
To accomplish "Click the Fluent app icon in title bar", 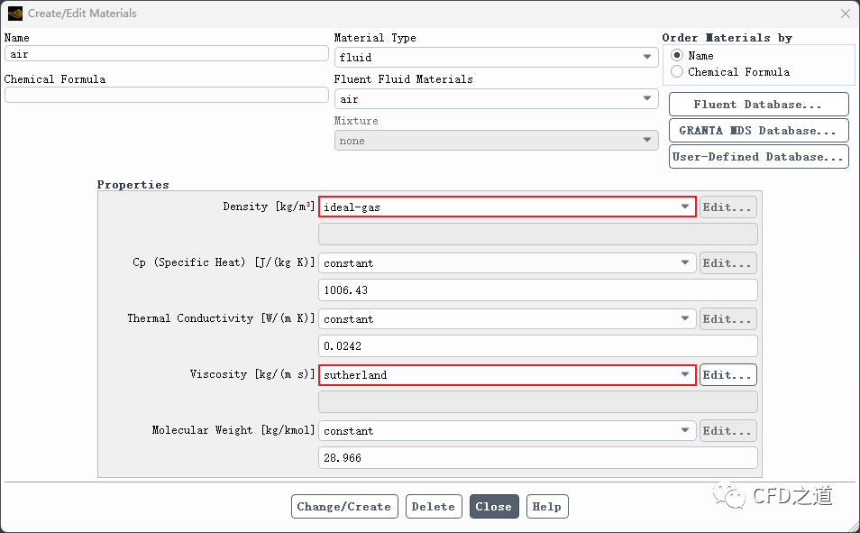I will (x=15, y=14).
